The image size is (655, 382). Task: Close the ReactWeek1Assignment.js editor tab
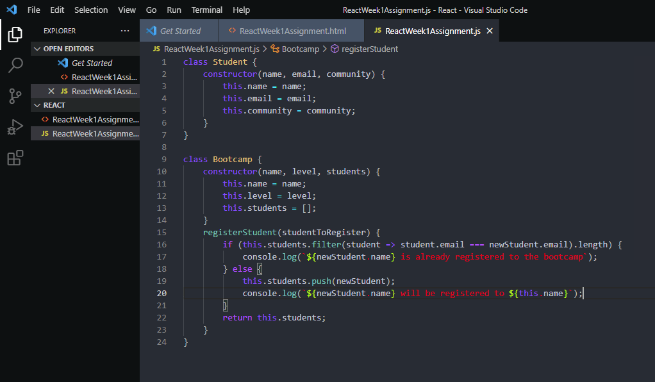(x=490, y=31)
